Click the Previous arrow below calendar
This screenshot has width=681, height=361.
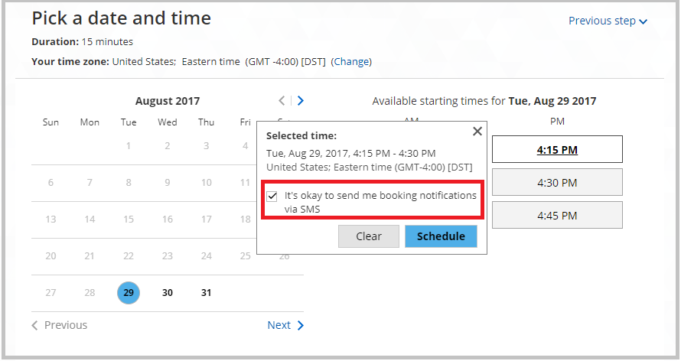pyautogui.click(x=35, y=325)
